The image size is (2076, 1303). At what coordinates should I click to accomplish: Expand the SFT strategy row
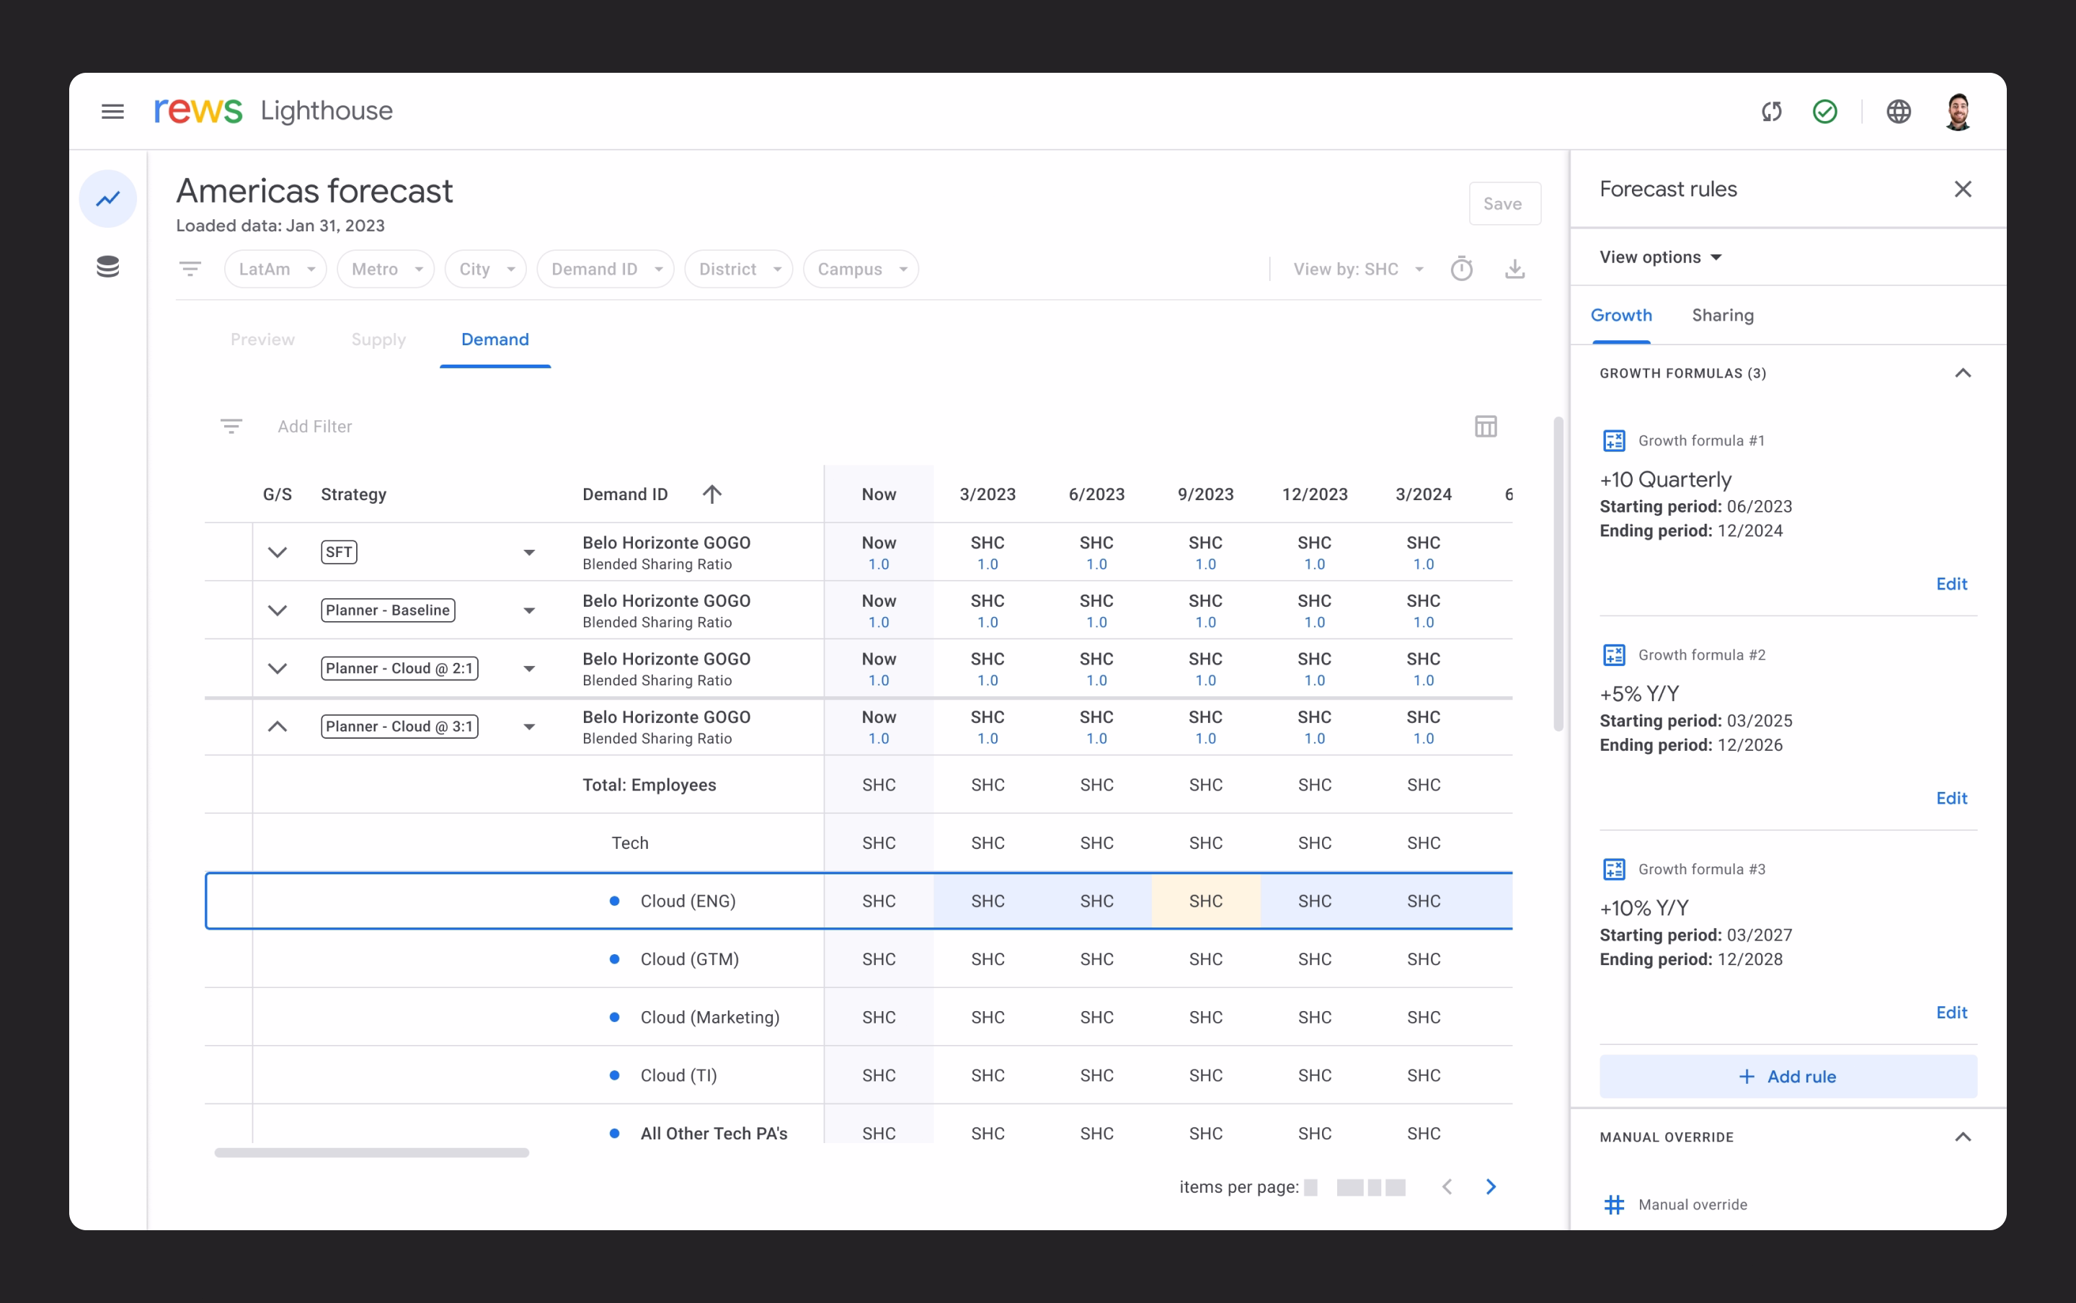(278, 551)
